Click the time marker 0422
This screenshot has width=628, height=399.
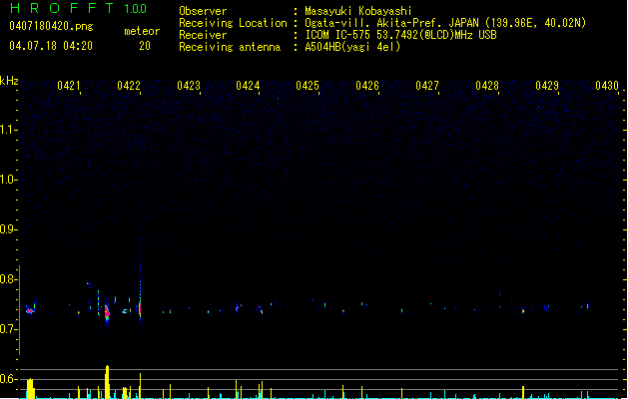129,86
